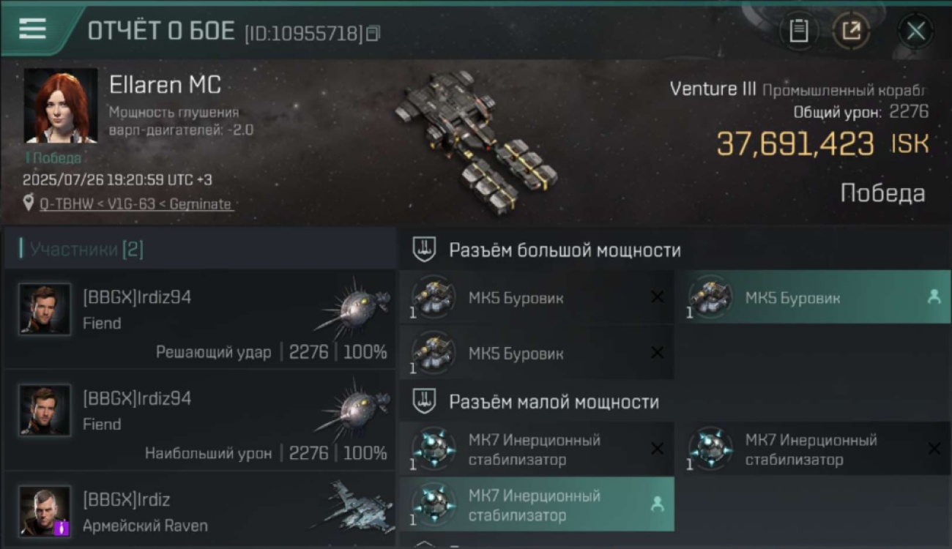Click the map pin location icon

28,204
